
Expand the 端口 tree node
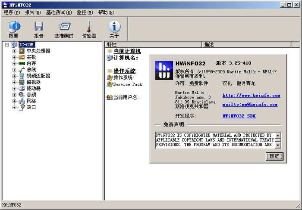point(14,108)
